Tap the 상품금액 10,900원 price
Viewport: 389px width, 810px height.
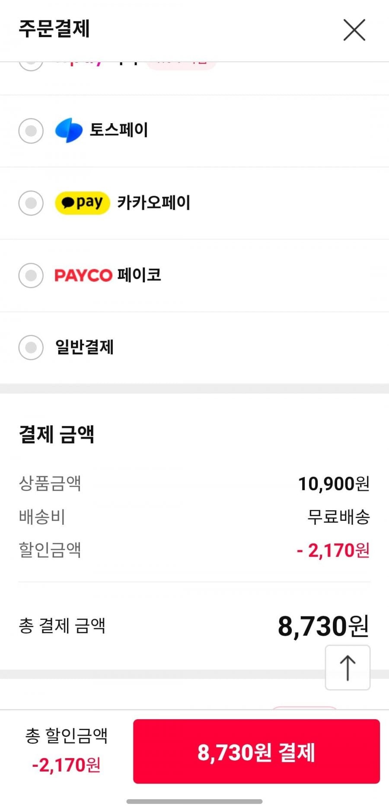(334, 484)
